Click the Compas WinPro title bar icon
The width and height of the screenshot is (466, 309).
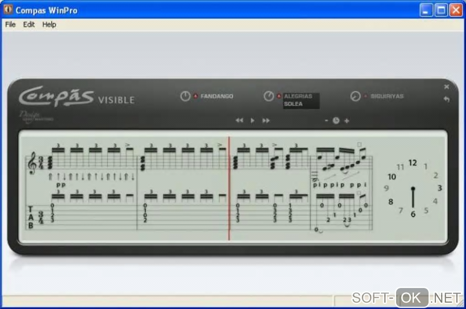pos(8,10)
